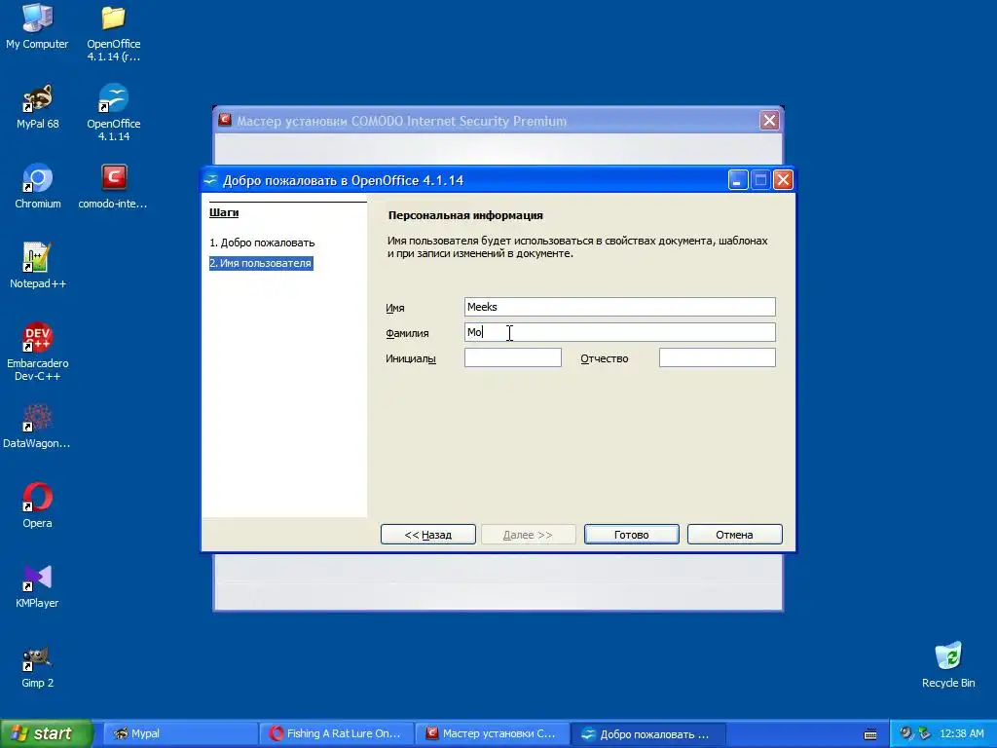The image size is (997, 748).
Task: Click the first system tray icon
Action: click(905, 733)
